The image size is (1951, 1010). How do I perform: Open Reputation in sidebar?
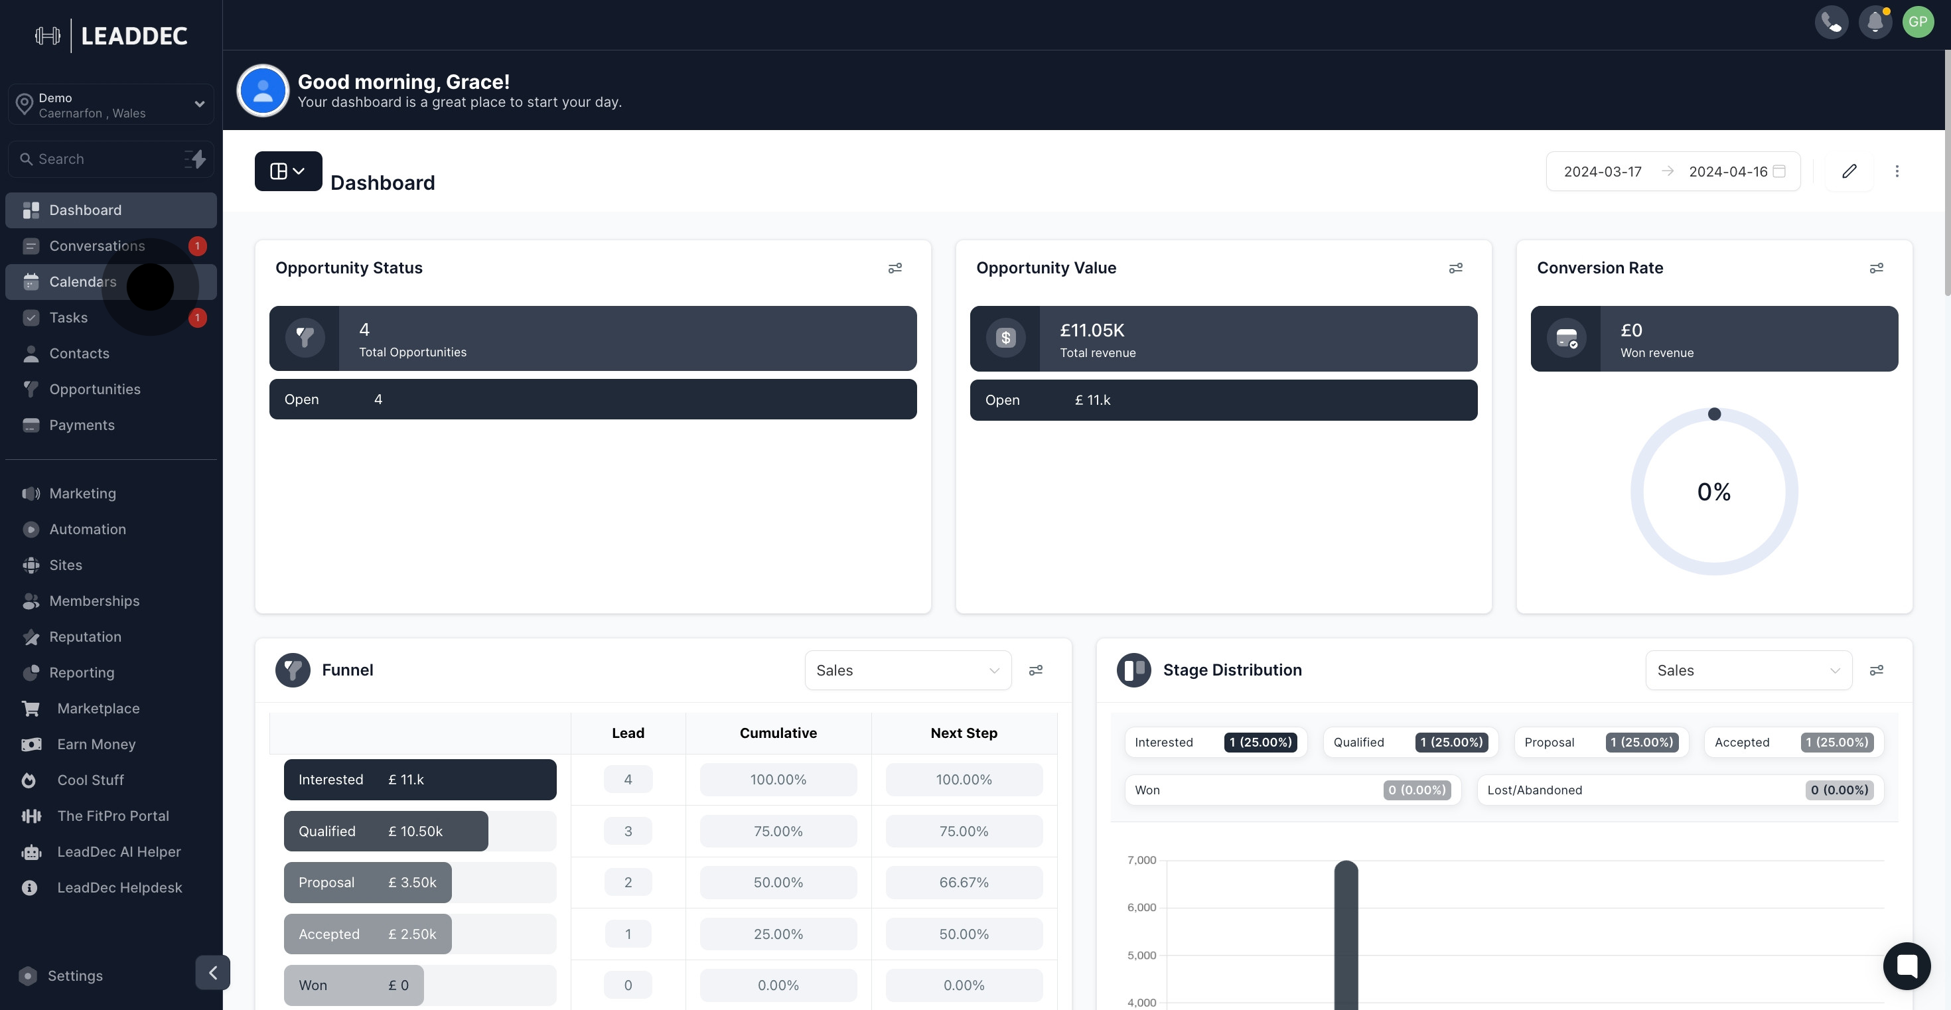pyautogui.click(x=111, y=636)
